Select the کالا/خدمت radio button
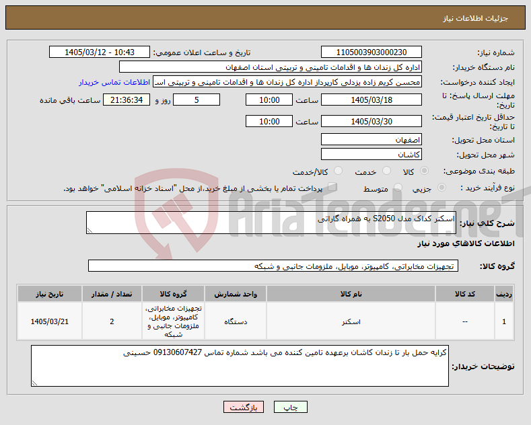Screen dimensions: 531x425 338,171
